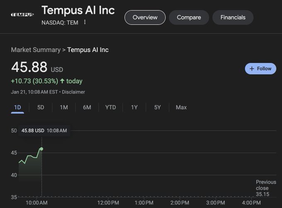Screen dimensions: 282x208
Task: Click the 45.88 USD chart tooltip
Action: 44,131
